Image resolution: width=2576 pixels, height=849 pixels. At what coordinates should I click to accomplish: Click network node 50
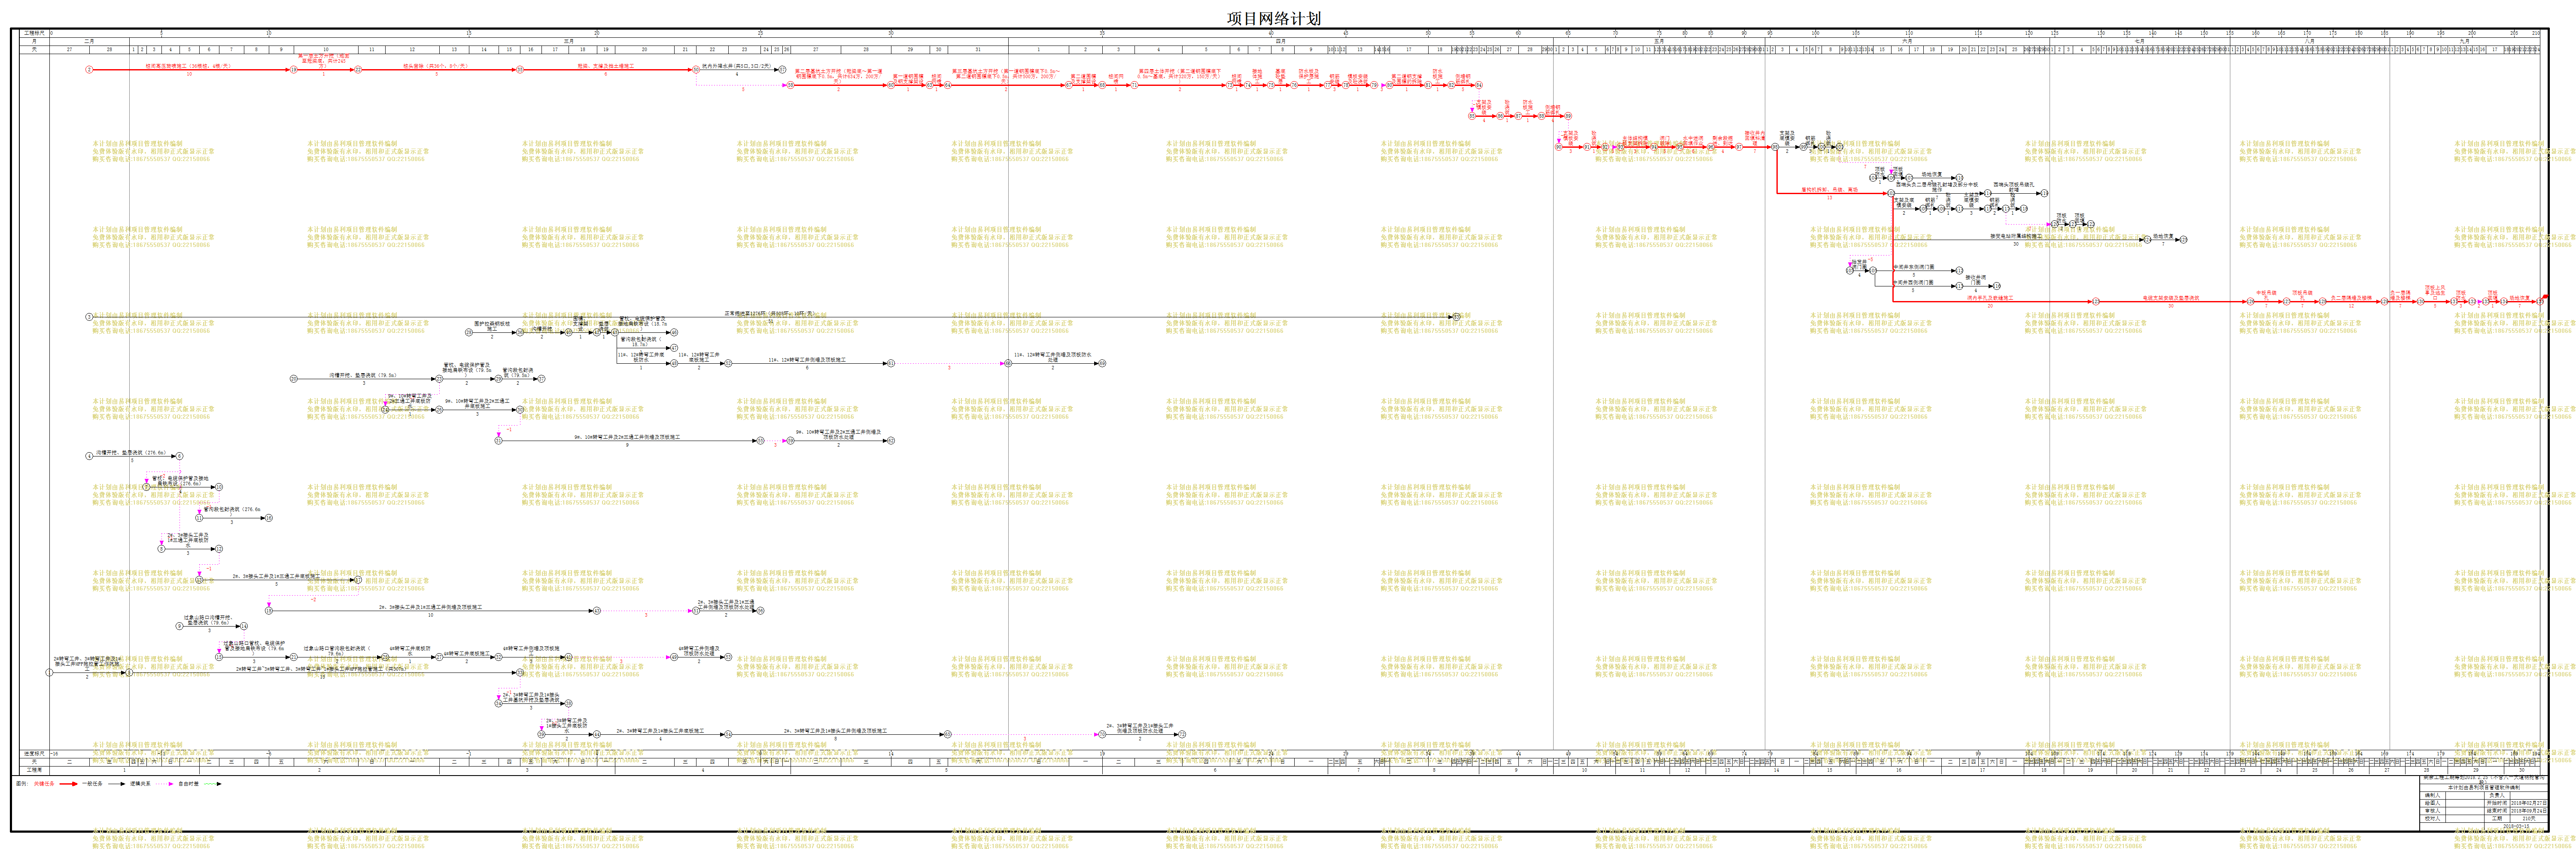point(696,69)
